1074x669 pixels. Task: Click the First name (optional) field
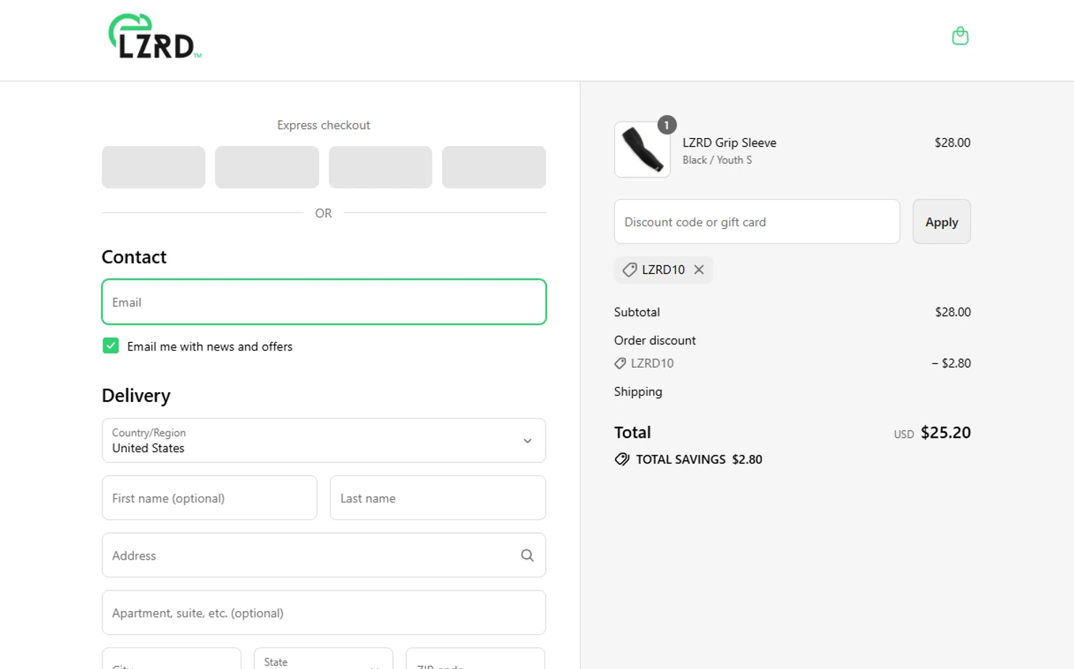(210, 498)
